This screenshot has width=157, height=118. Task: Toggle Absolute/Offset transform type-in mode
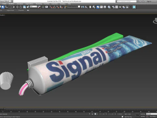[95, 114]
